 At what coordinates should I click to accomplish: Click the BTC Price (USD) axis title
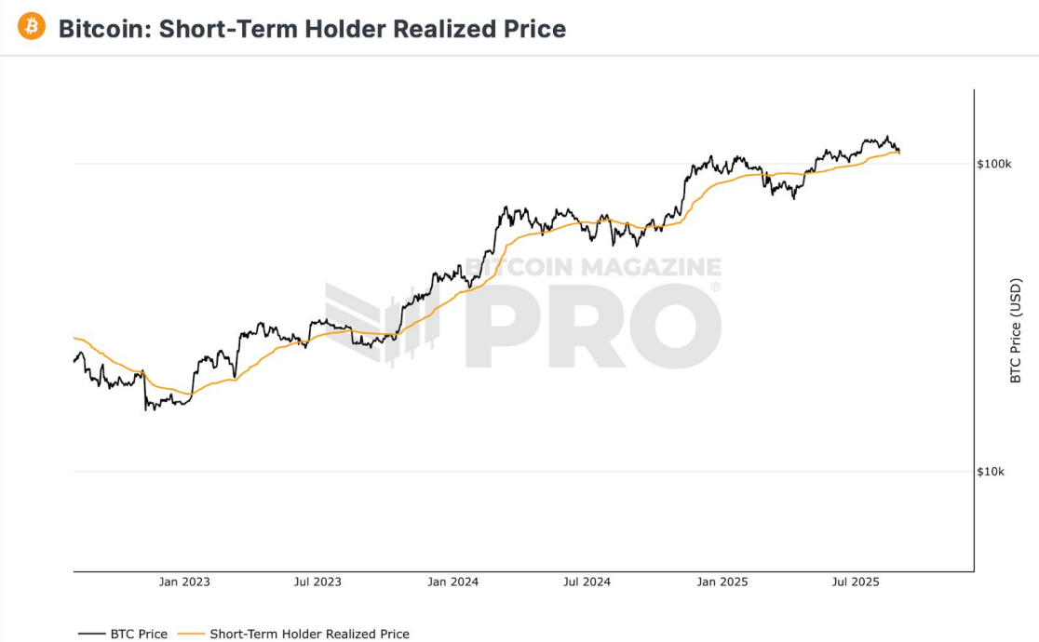tap(1015, 330)
